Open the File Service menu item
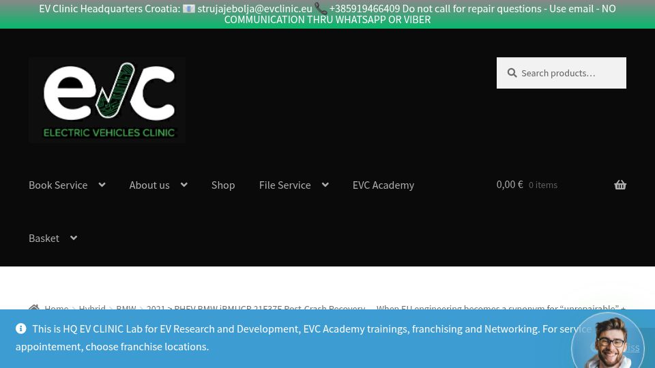655x368 pixels. tap(285, 185)
